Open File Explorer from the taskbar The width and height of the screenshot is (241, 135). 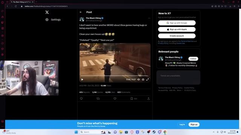tap(121, 132)
